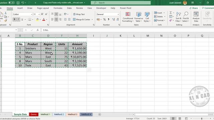
Task: Open the Name Box dropdown
Action: 16,30
